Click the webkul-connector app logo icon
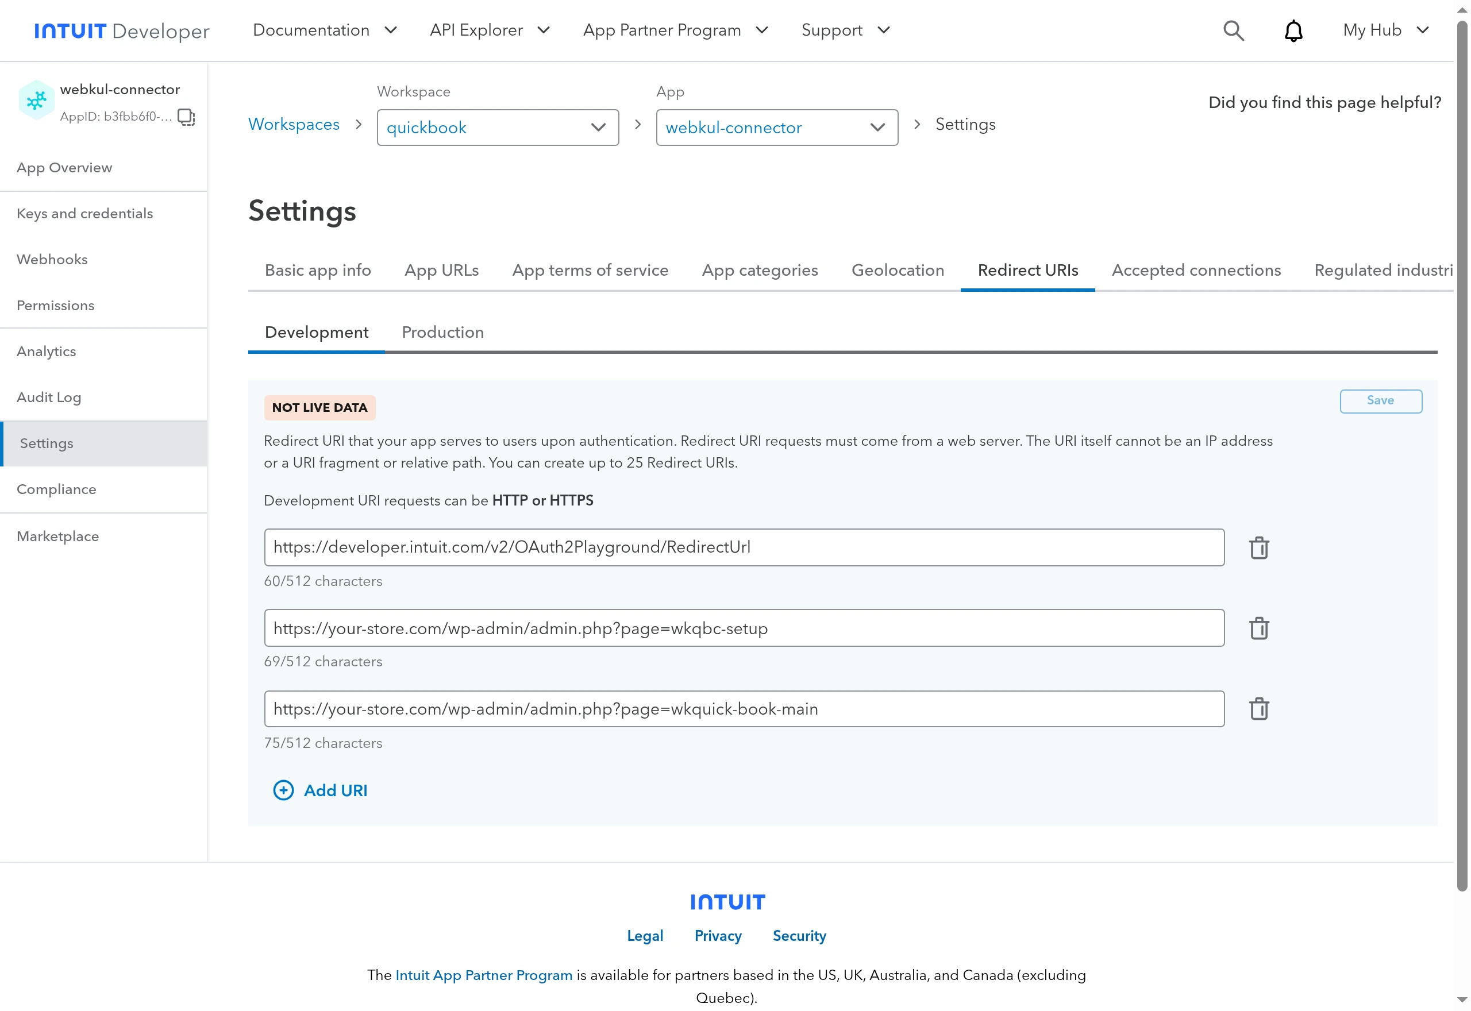Screen dimensions: 1471x1011 click(x=36, y=99)
